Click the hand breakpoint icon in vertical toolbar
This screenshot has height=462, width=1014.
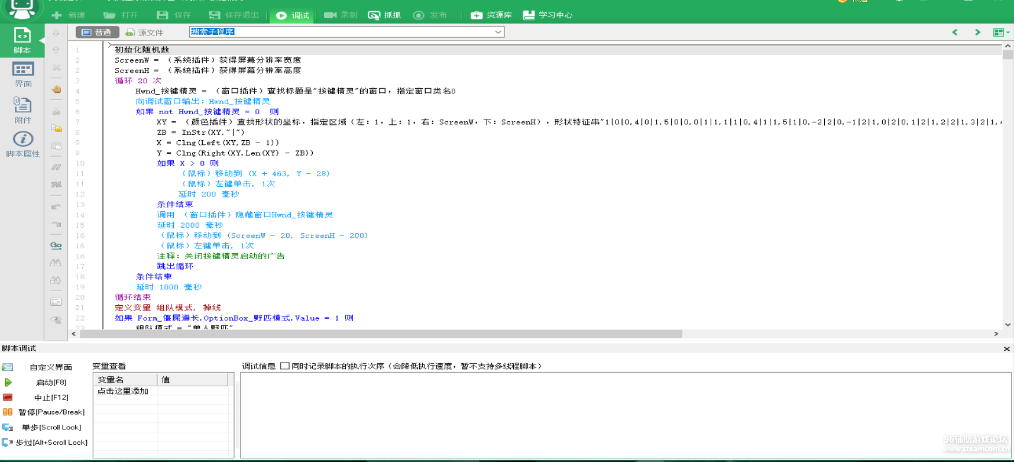(x=56, y=89)
